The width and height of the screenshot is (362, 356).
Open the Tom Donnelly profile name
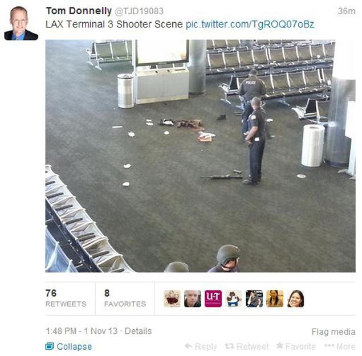pos(79,11)
